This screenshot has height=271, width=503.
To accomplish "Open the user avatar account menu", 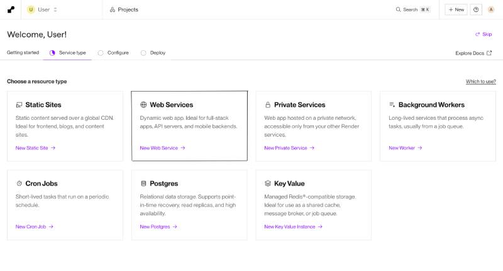I will tap(491, 9).
